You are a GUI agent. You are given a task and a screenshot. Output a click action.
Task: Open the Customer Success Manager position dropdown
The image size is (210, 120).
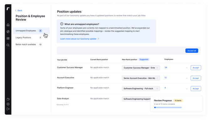coord(141,68)
